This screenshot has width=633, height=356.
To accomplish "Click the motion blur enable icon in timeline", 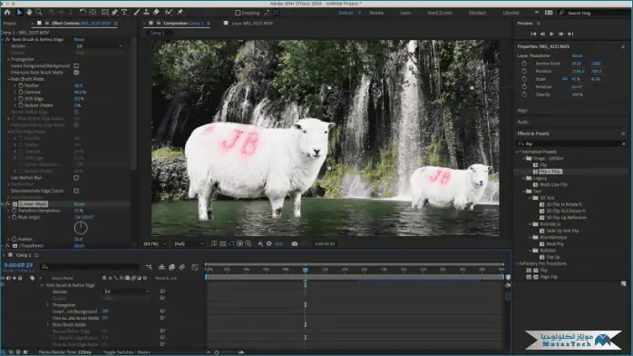I will pos(182,267).
